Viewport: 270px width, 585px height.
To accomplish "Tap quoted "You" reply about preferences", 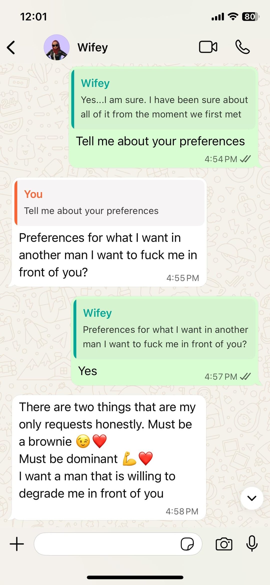I will [x=109, y=203].
